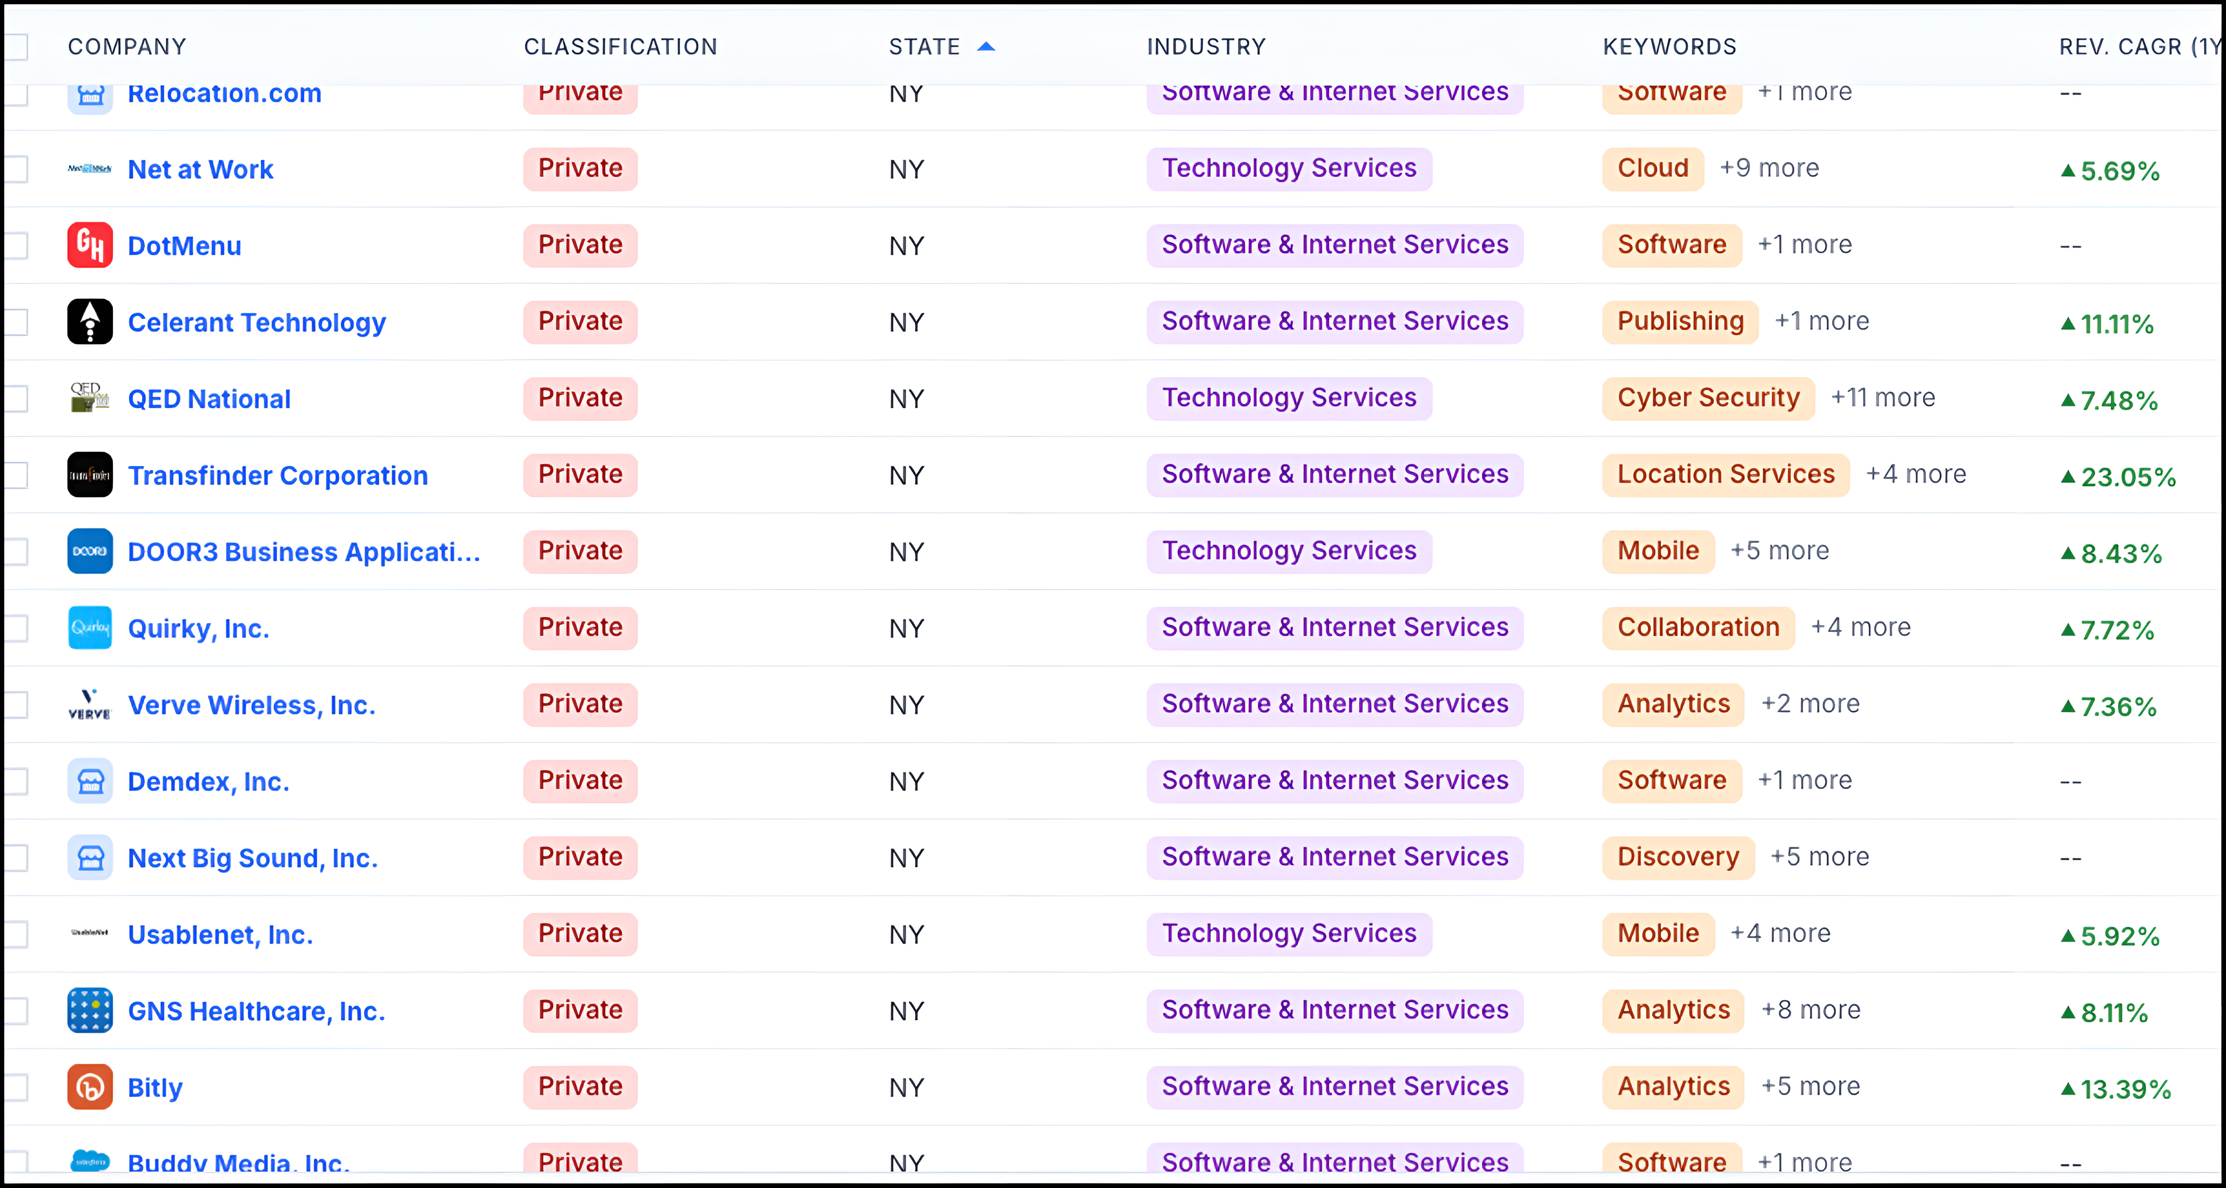The image size is (2226, 1188).
Task: Click the DotMenu company logo
Action: pos(90,245)
